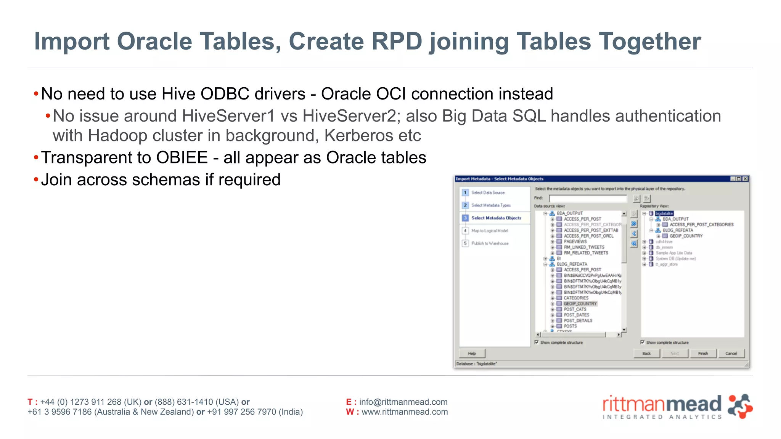Select the bigdatalite node in Repository View
This screenshot has width=781, height=439.
pos(664,213)
